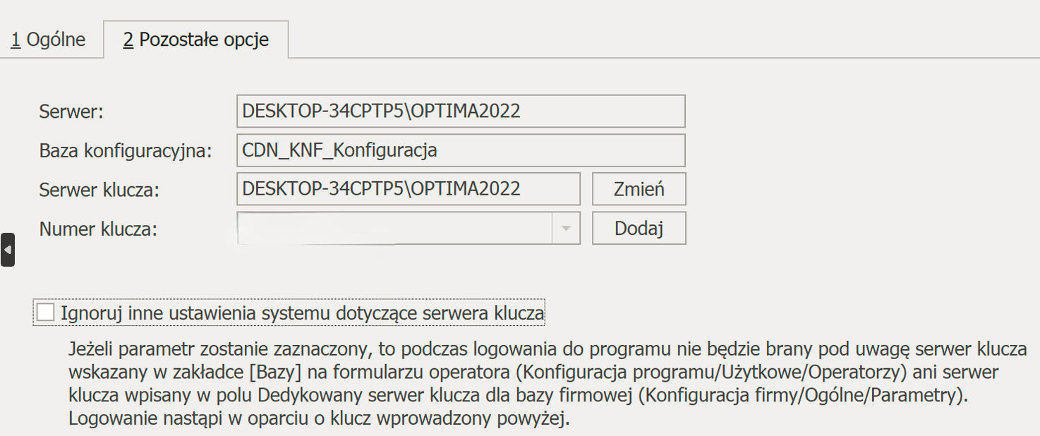The width and height of the screenshot is (1040, 436).
Task: Click the Serwer klucza: label
Action: (100, 190)
